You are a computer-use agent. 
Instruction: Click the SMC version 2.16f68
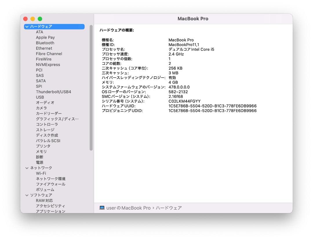[x=176, y=96]
